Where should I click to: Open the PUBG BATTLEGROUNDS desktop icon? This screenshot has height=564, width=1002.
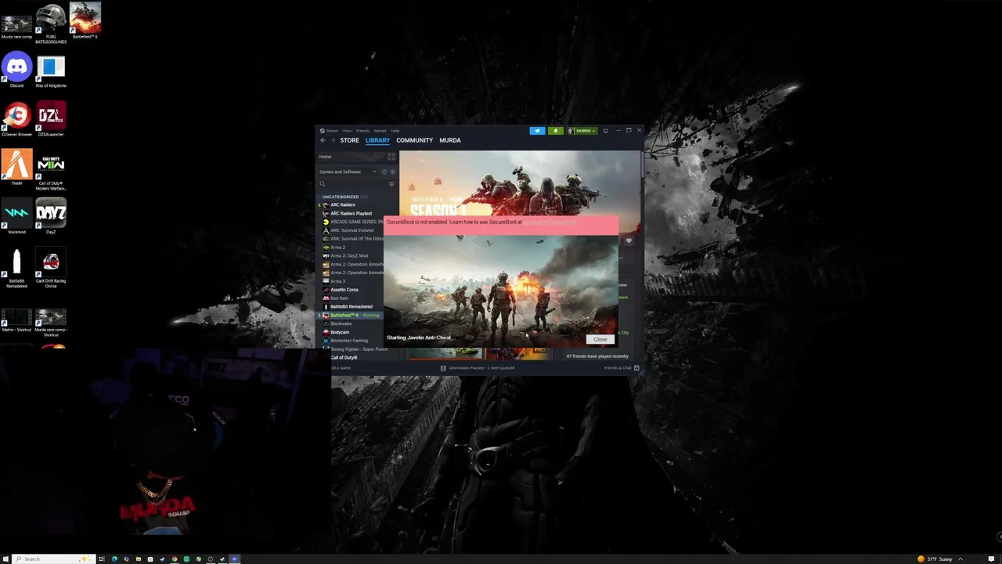tap(51, 23)
